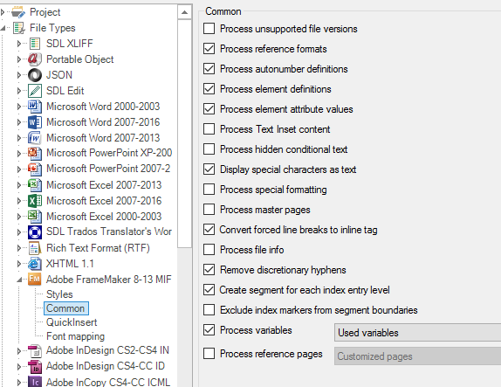Click the Microsoft Word 2007-2016 icon

(35, 122)
